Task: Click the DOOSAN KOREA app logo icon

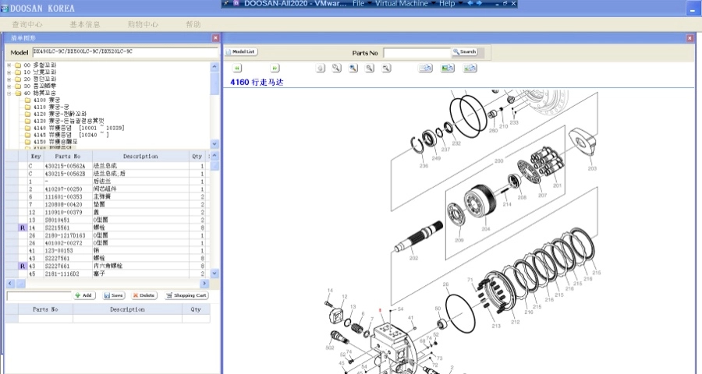Action: click(x=5, y=8)
